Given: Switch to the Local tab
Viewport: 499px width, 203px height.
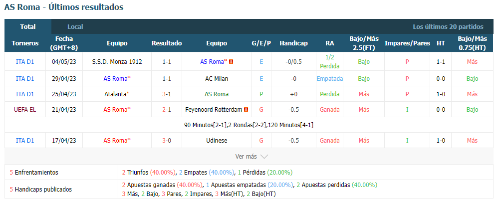Looking at the screenshot, I should pyautogui.click(x=75, y=27).
